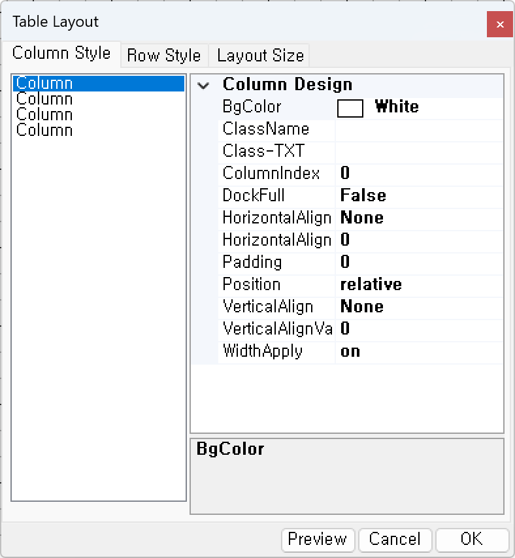Click the Cancel button
The image size is (515, 558).
tap(395, 540)
